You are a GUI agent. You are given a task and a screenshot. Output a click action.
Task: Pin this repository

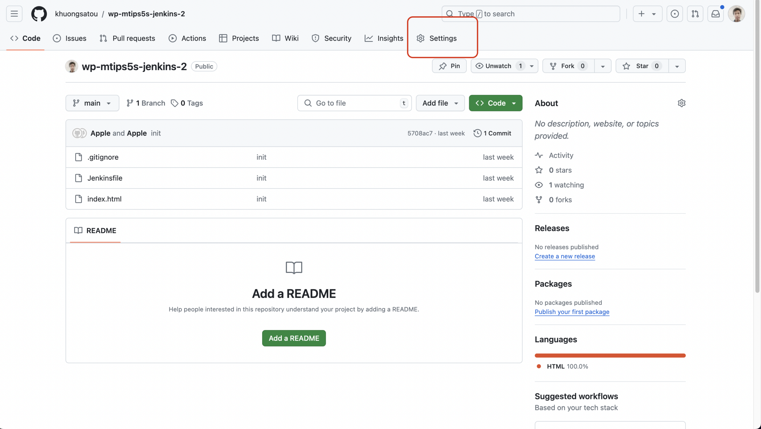[449, 66]
